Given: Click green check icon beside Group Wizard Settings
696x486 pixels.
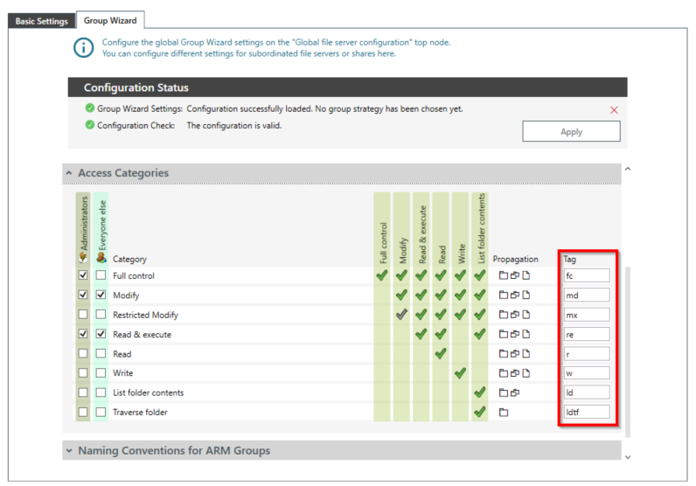Looking at the screenshot, I should click(90, 108).
